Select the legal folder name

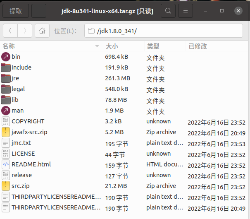coord(18,89)
